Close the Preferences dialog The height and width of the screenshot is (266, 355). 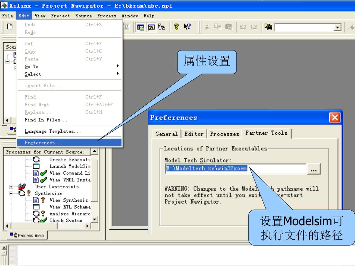335,117
